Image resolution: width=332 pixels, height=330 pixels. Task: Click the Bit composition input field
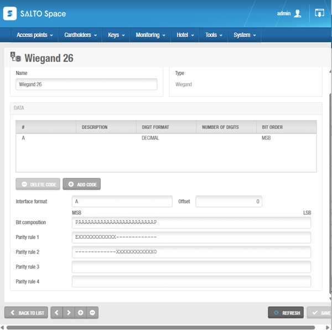[191, 223]
